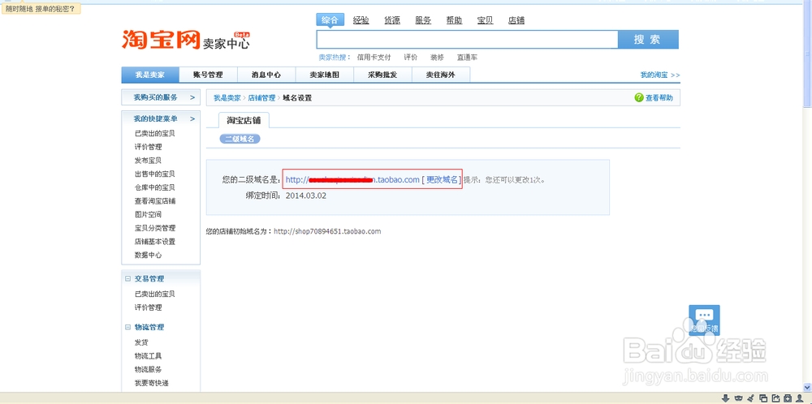Open 物流服务 in sidebar
Screen dimensions: 812x404
pyautogui.click(x=148, y=369)
